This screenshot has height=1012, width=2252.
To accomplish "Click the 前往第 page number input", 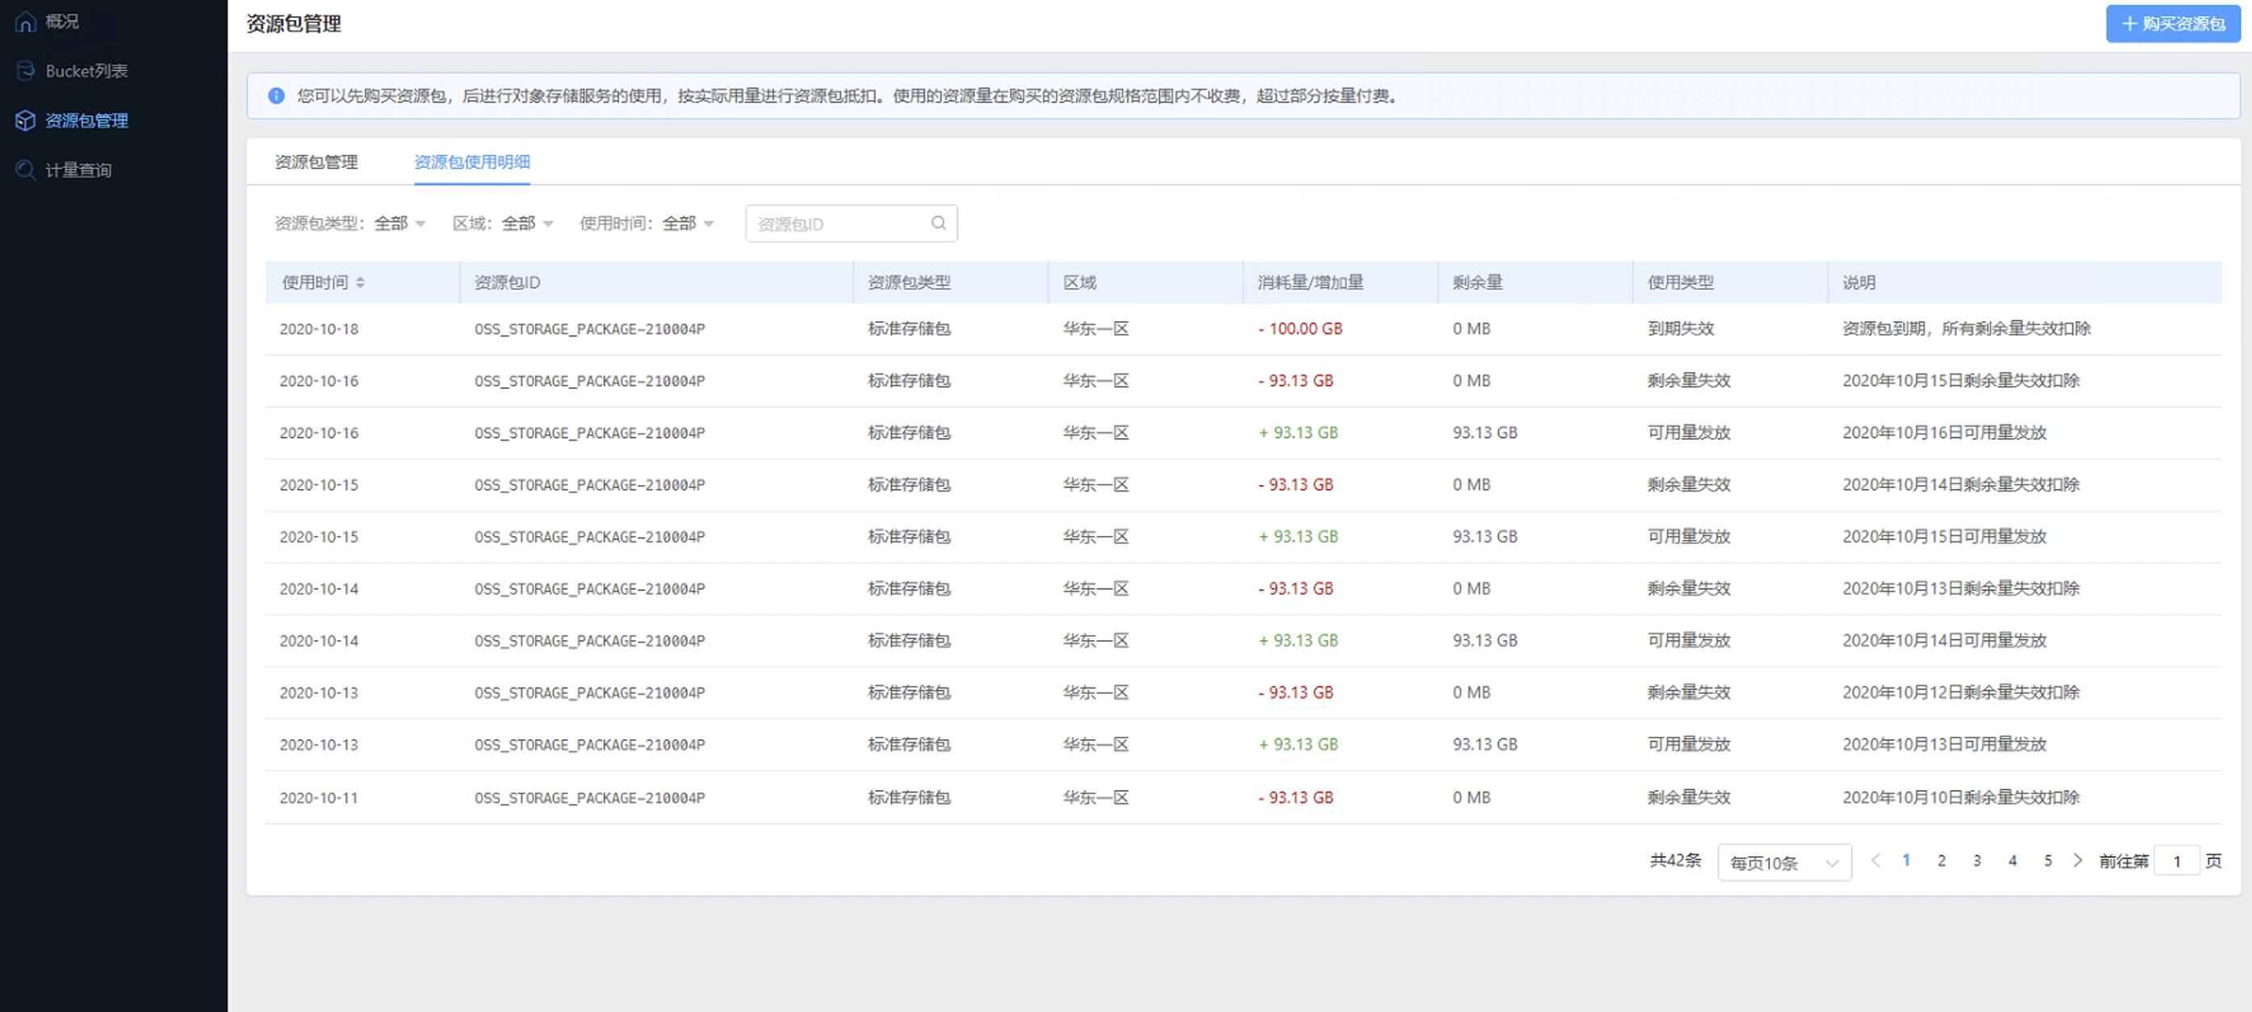I will (x=2176, y=861).
